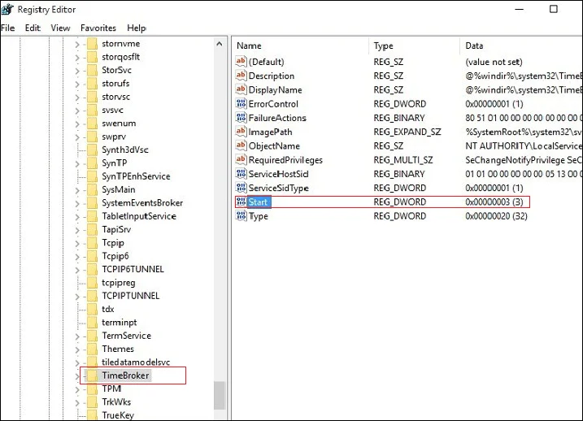
Task: Click the Registry Editor title bar icon
Action: (x=7, y=9)
